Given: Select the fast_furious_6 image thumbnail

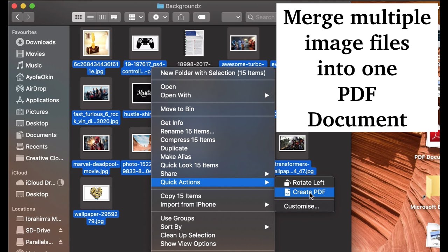Looking at the screenshot, I should (x=96, y=93).
